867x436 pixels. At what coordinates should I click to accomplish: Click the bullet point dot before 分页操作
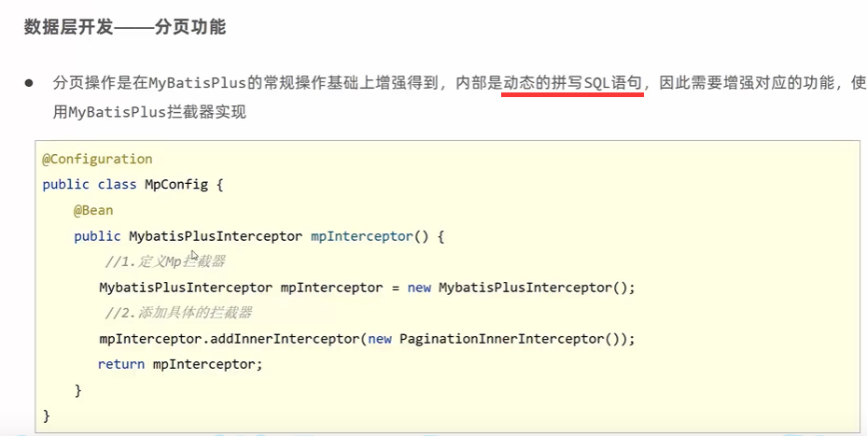(30, 83)
